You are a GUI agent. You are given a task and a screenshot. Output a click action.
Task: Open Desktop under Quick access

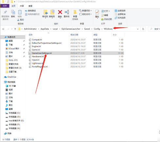tap(10, 41)
